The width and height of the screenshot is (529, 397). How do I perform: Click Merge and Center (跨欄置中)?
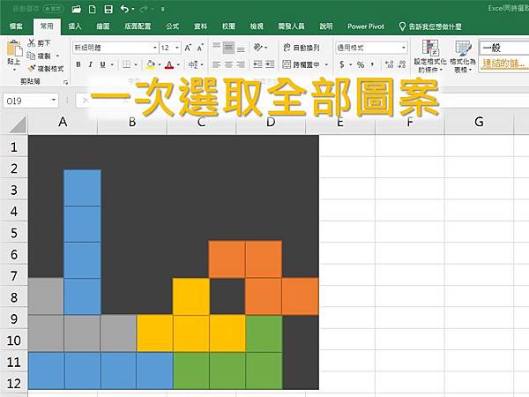point(301,64)
